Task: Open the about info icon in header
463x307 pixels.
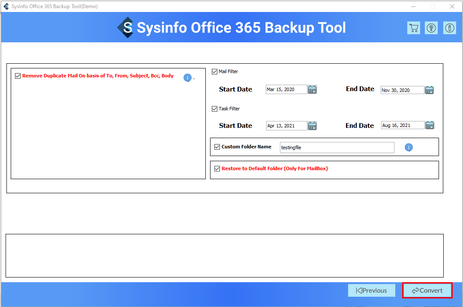Action: [x=449, y=28]
